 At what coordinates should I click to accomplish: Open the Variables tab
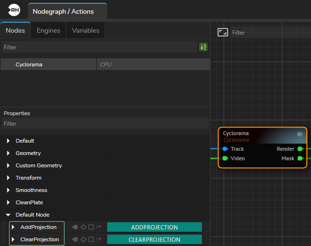(x=85, y=30)
